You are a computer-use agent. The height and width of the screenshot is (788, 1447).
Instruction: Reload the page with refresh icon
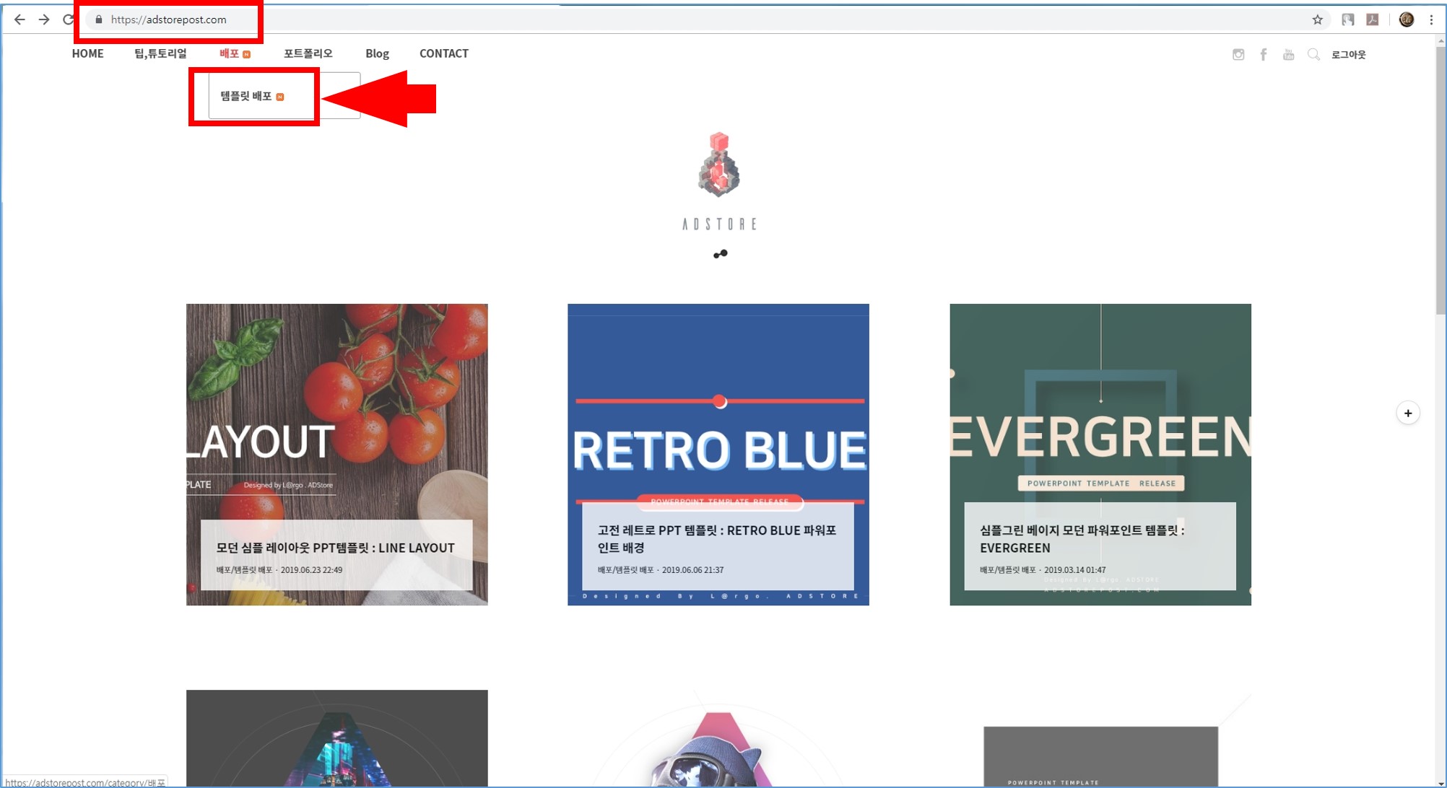click(x=68, y=19)
